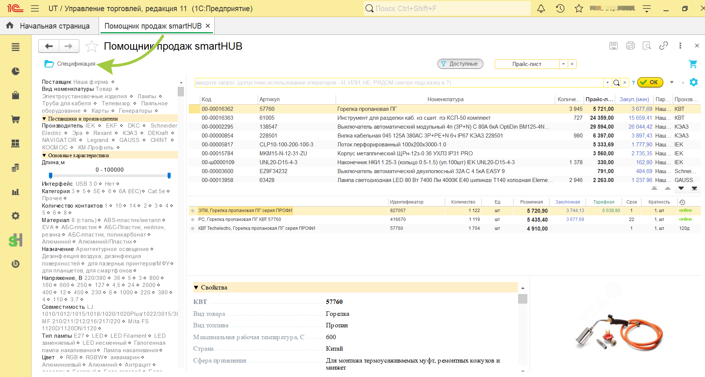
Task: Open the main hamburger menu
Action: [x=35, y=9]
